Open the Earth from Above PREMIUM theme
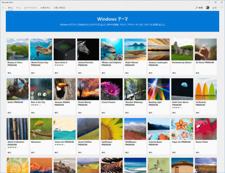The image size is (225, 173). coord(182,96)
